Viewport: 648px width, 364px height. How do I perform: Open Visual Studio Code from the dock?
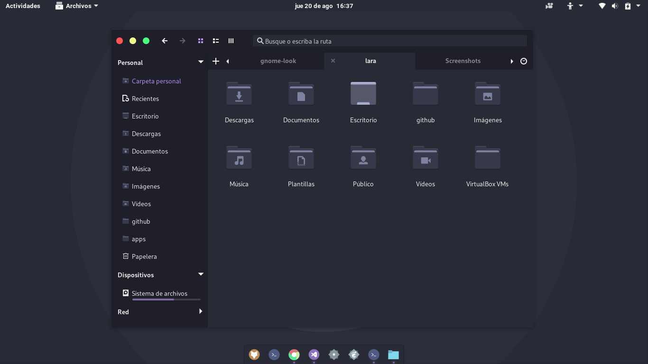314,354
